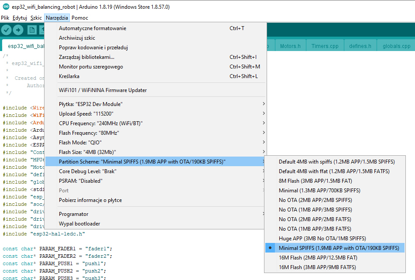The height and width of the screenshot is (280, 415).
Task: Select No OTA 2MB APP/2MB FATFS
Action: pyautogui.click(x=335, y=219)
